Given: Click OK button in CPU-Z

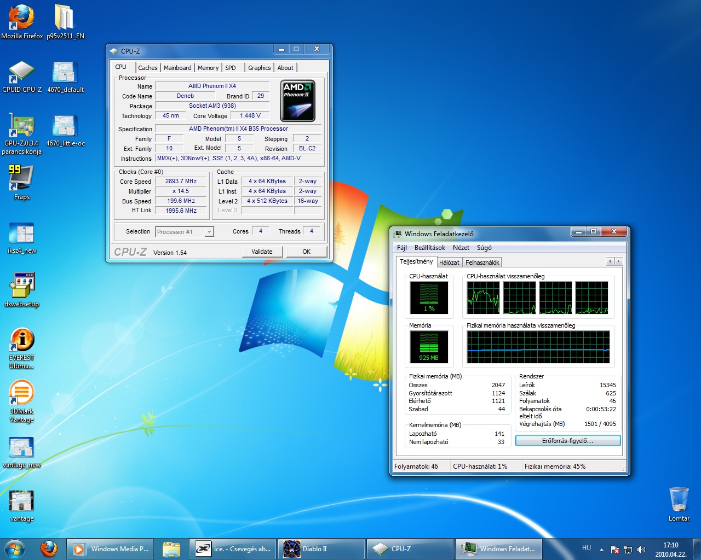Looking at the screenshot, I should click(x=306, y=252).
